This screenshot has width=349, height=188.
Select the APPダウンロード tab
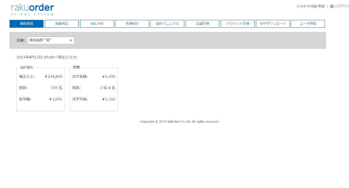(x=273, y=24)
